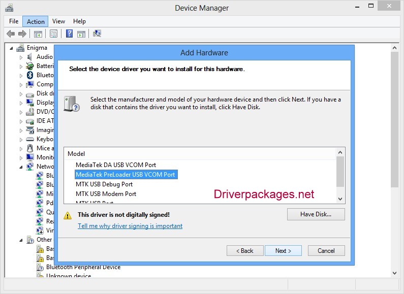Collapse the Network adapters category

[21, 167]
